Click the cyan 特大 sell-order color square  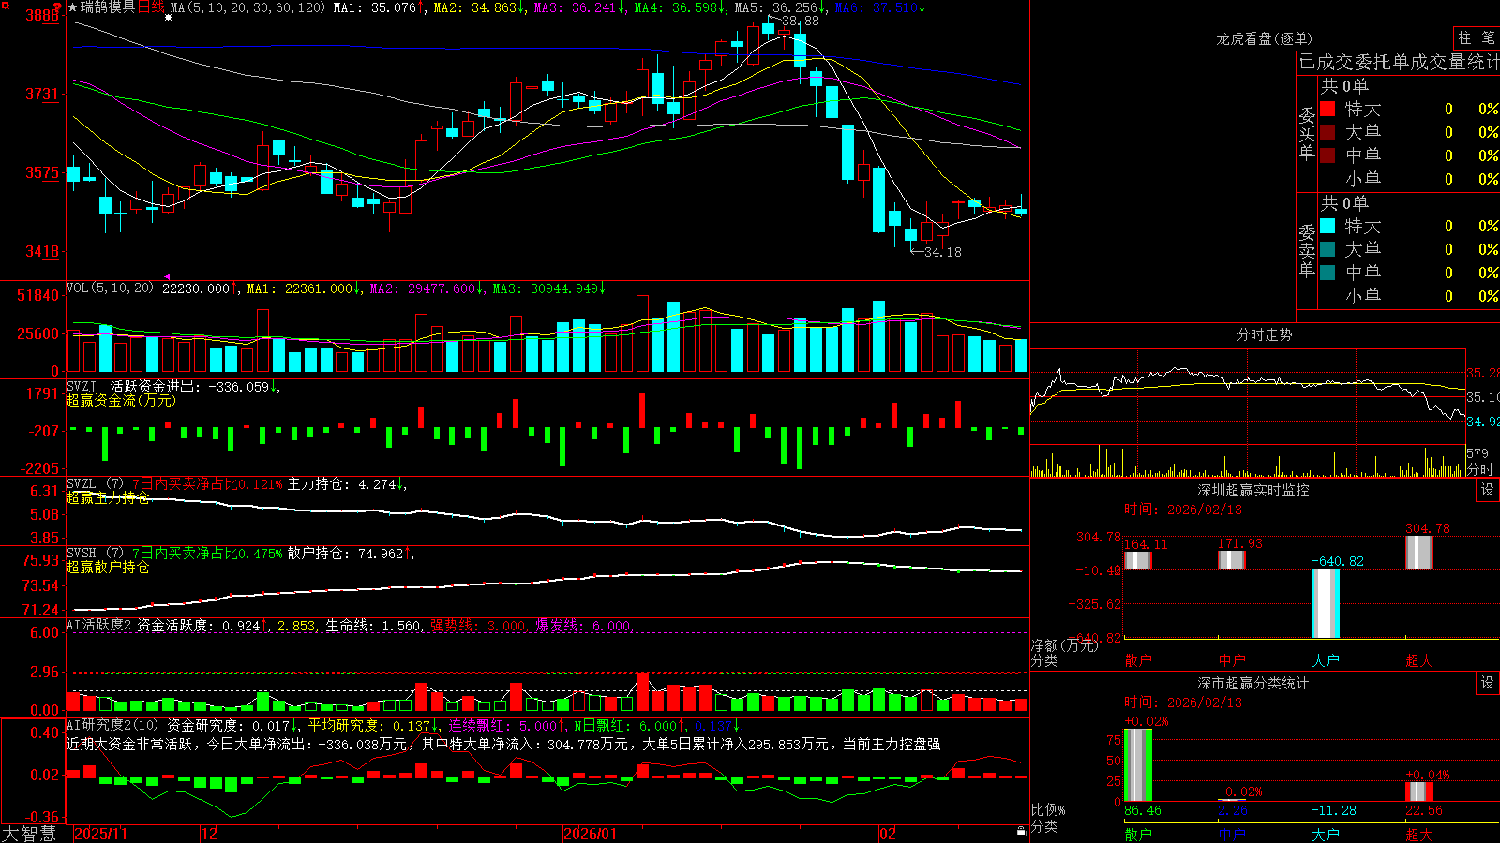tap(1327, 226)
